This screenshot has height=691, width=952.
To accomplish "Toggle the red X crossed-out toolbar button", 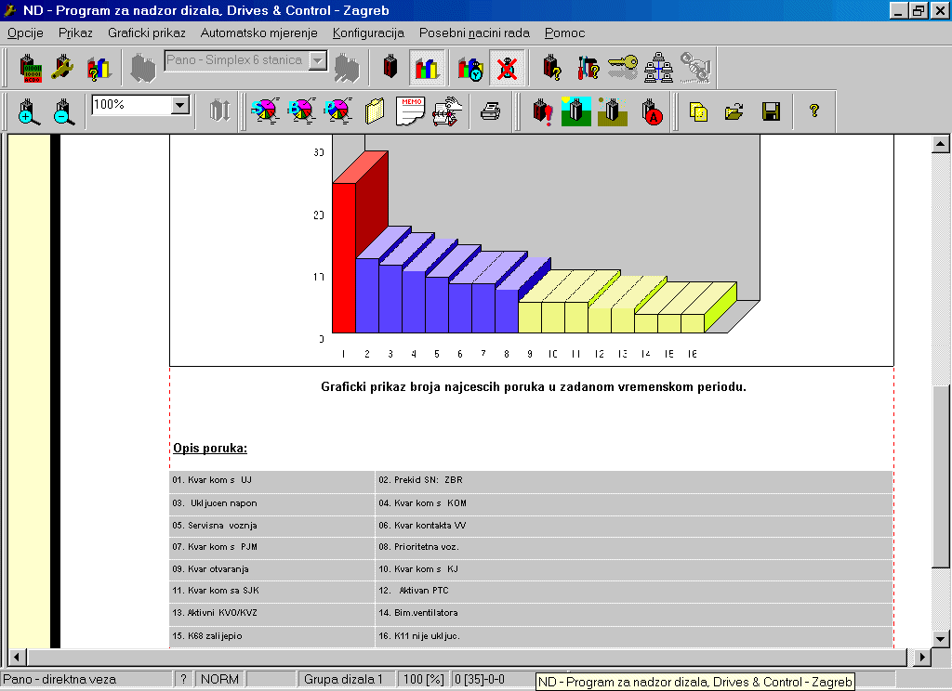I will click(507, 68).
